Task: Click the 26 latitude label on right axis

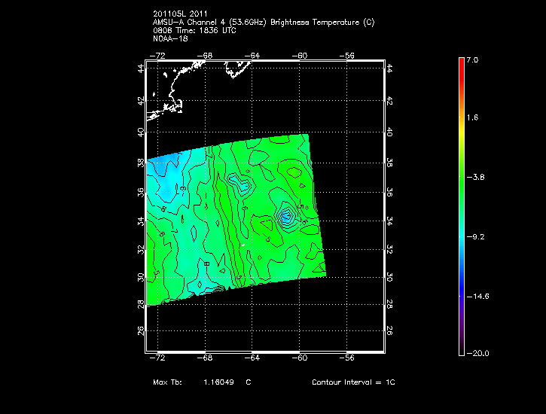Action: pyautogui.click(x=389, y=330)
